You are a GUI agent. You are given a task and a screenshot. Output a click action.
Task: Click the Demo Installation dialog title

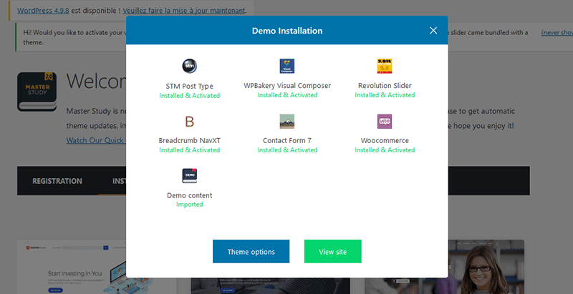pyautogui.click(x=287, y=31)
